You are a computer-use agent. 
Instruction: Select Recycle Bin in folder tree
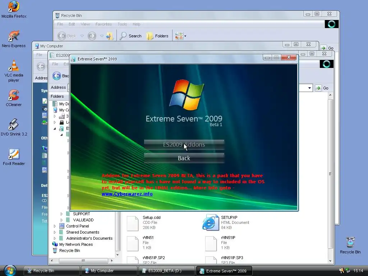coord(69,250)
